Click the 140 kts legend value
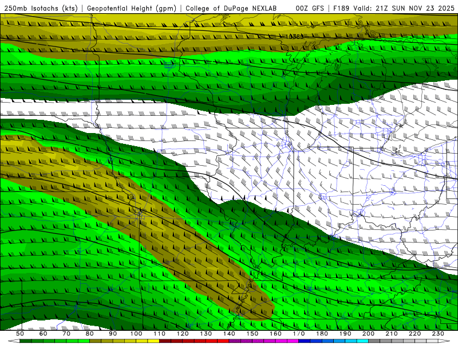Image resolution: width=458 pixels, height=344 pixels. 229,334
